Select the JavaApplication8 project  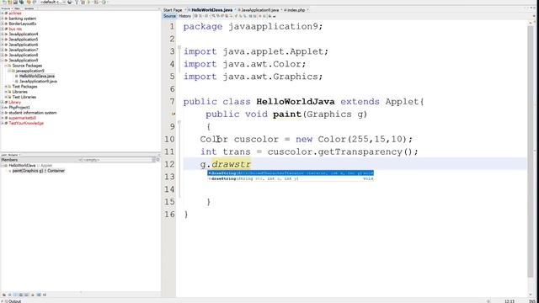pyautogui.click(x=24, y=55)
